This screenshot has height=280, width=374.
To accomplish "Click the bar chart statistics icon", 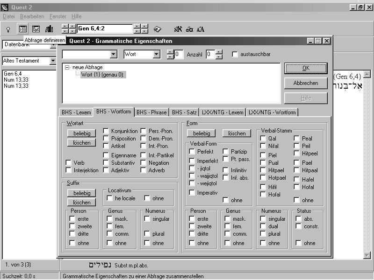I will point(49,29).
